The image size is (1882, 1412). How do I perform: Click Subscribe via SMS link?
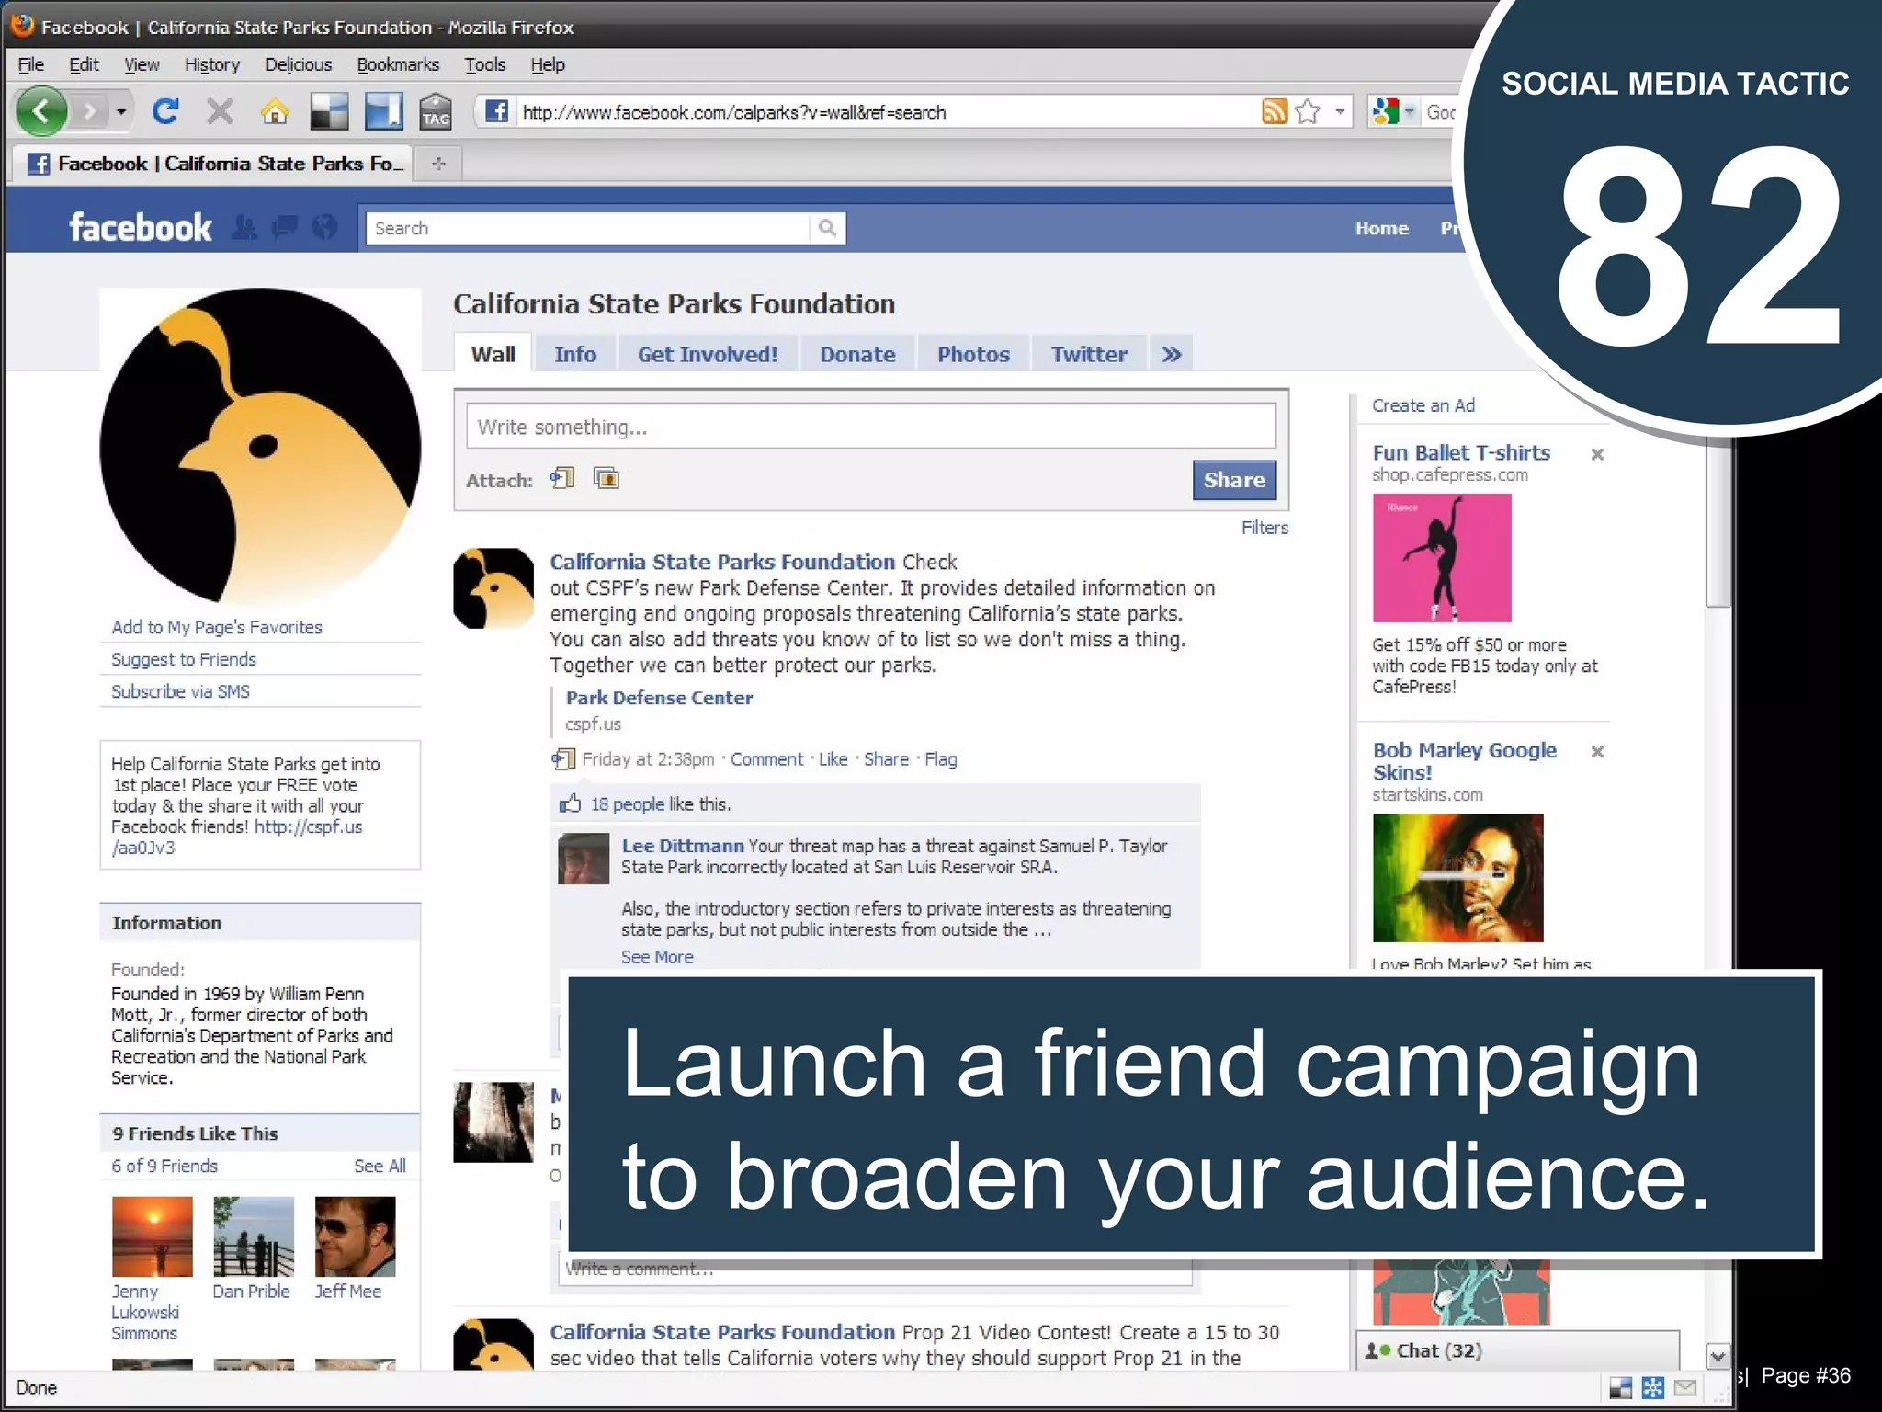[x=180, y=691]
